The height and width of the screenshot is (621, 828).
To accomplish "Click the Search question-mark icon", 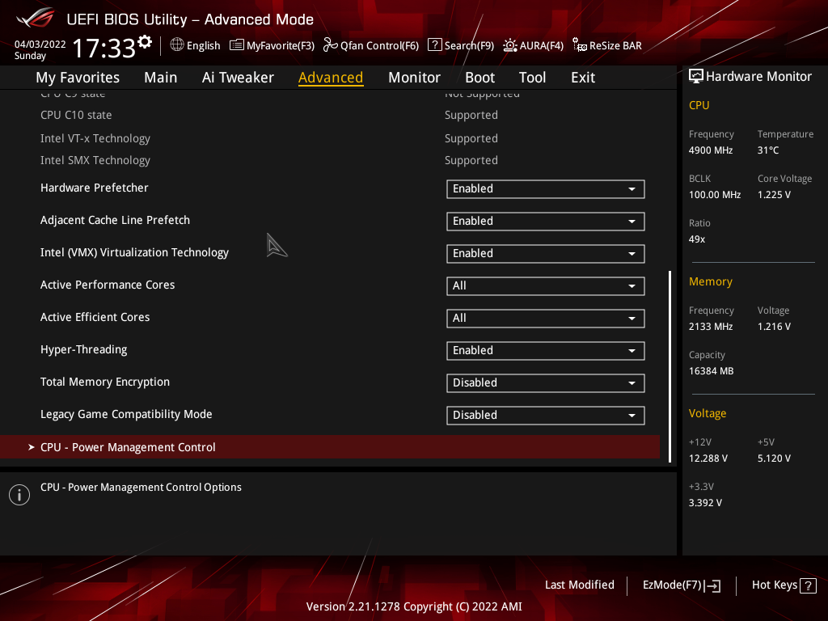I will click(434, 45).
